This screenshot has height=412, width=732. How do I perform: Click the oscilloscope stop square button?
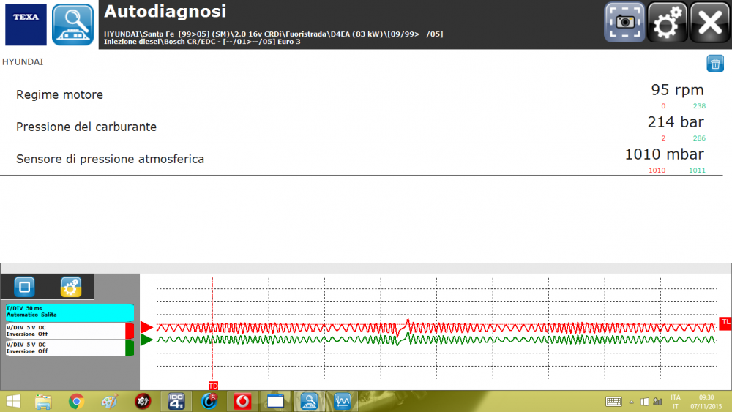point(25,286)
